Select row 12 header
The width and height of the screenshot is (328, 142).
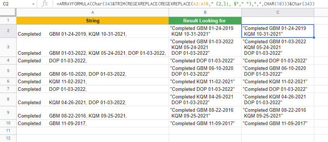tap(8, 138)
